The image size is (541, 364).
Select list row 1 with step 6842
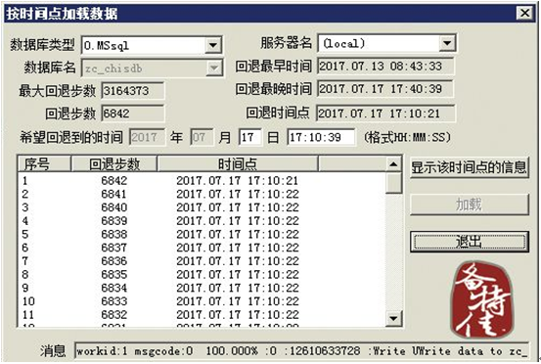tap(202, 180)
